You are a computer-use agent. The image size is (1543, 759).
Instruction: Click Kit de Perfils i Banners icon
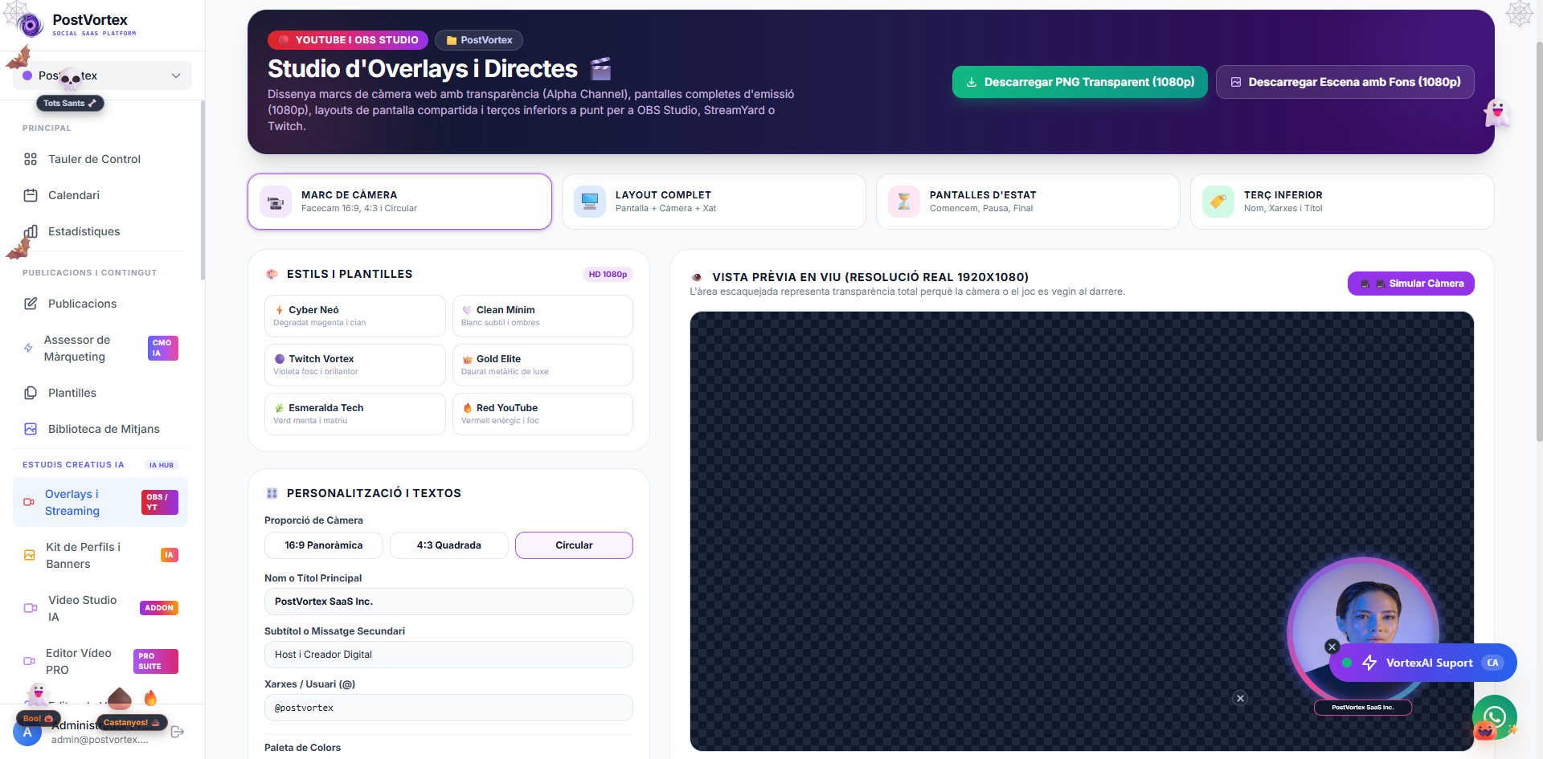(x=30, y=555)
